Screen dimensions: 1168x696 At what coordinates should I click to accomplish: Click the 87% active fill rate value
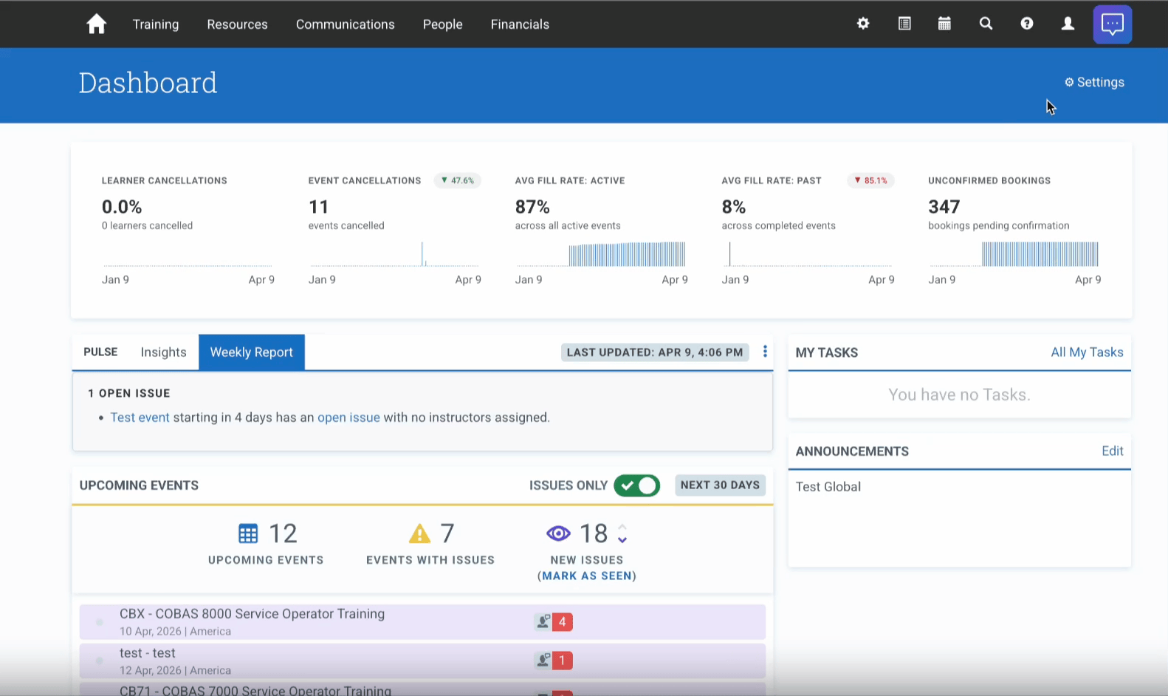[532, 207]
